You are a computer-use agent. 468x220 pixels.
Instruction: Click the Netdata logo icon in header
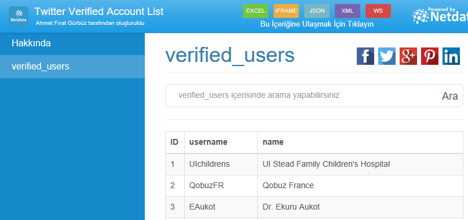19,16
